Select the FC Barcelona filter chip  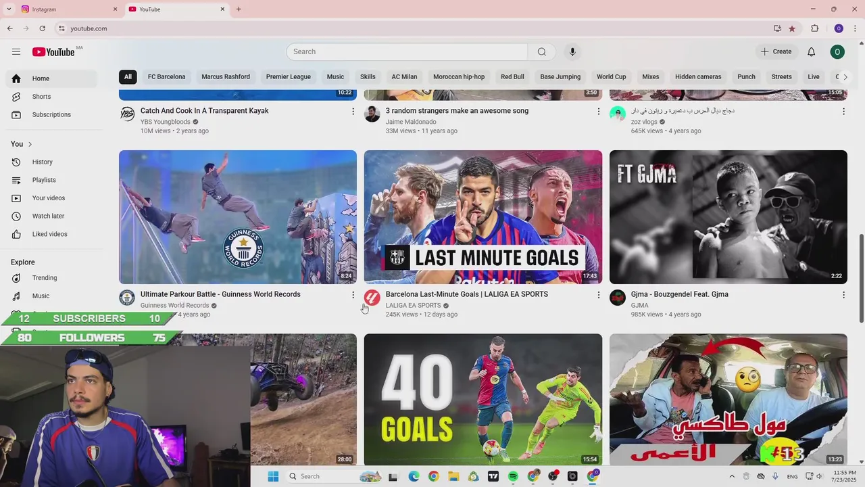pos(167,76)
